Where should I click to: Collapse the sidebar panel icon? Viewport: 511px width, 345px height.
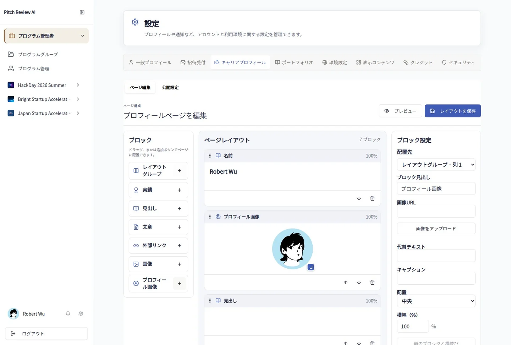click(82, 12)
